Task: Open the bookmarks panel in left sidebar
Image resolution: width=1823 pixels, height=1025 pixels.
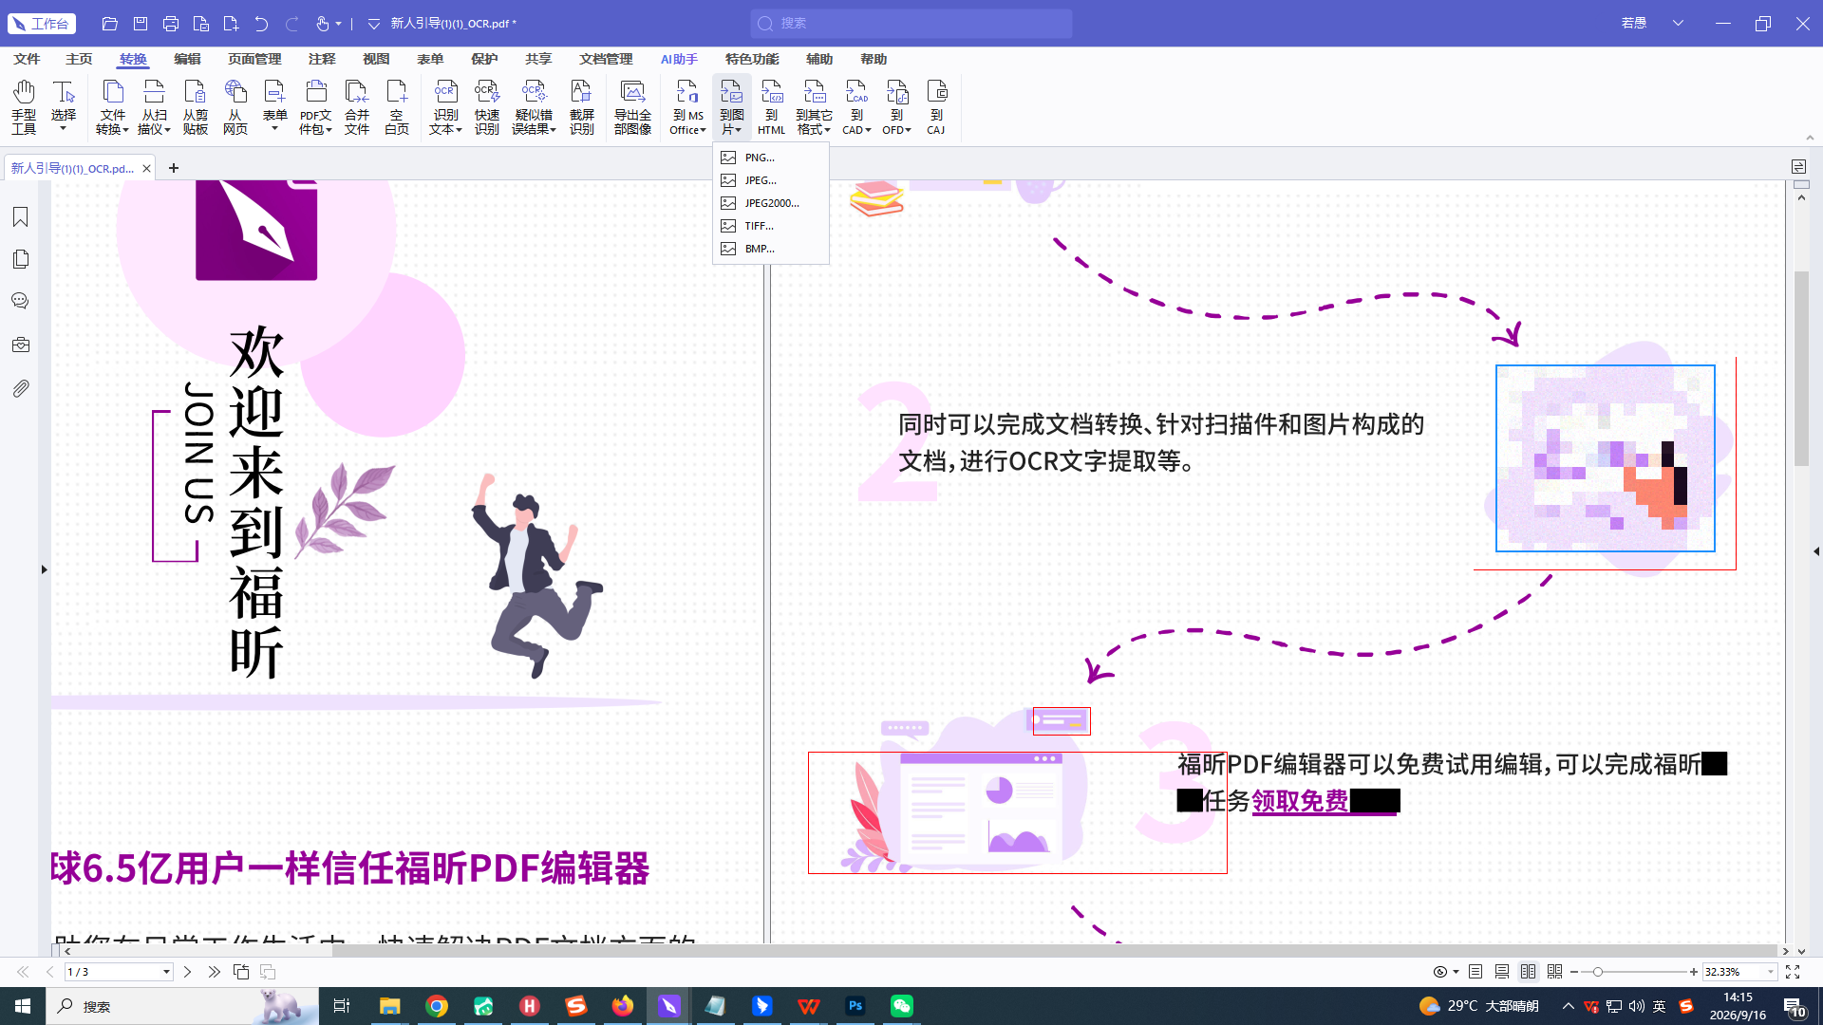Action: pos(20,217)
